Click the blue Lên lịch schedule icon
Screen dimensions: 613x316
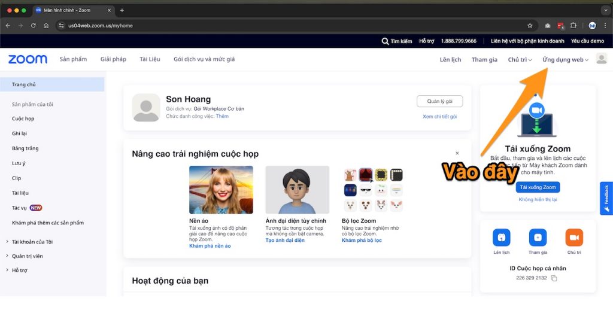pos(501,238)
